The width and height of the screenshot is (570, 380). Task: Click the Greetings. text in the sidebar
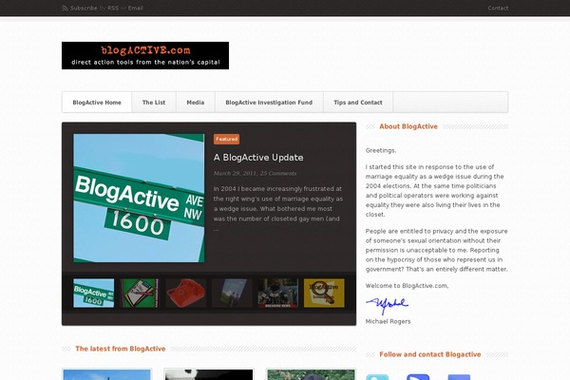coord(381,150)
